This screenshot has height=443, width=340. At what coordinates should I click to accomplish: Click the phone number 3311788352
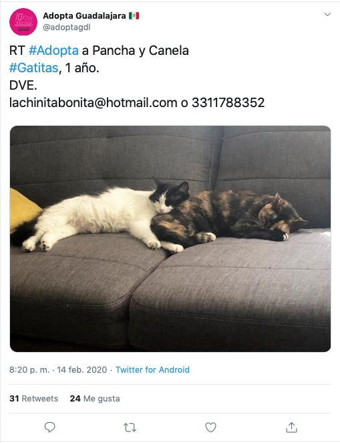tap(228, 102)
